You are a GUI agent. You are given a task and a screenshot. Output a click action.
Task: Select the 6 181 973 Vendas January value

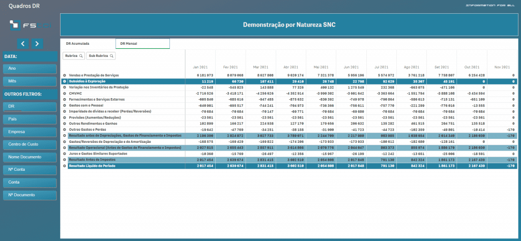[x=205, y=75]
